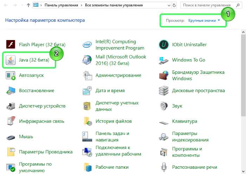This screenshot has height=174, width=246.
Task: Click the Клавиатура keyboard icon
Action: [x=164, y=122]
